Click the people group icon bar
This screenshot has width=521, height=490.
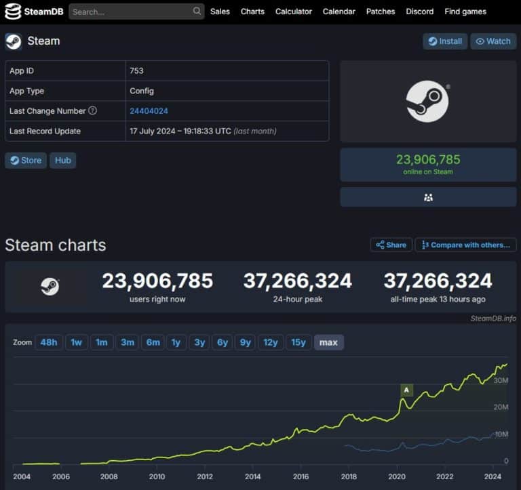click(x=428, y=197)
